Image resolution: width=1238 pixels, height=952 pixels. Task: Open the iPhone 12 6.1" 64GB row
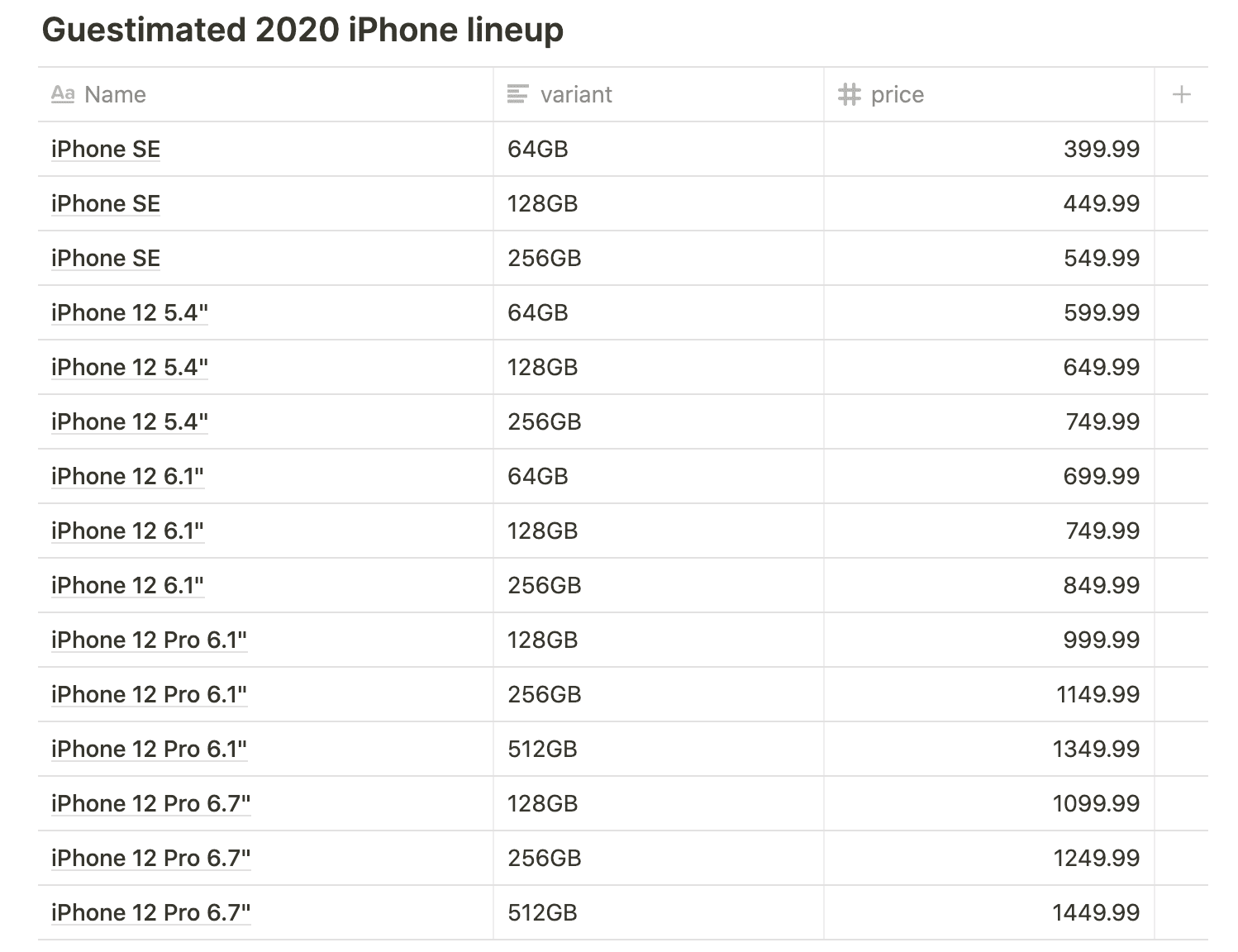click(127, 476)
